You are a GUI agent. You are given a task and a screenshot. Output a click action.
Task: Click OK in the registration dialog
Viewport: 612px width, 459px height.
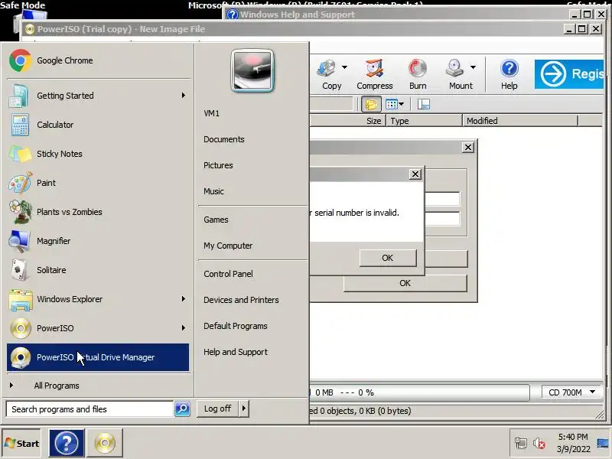click(x=405, y=283)
